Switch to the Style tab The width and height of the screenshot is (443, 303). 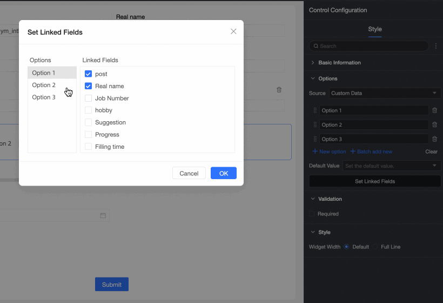pyautogui.click(x=374, y=29)
